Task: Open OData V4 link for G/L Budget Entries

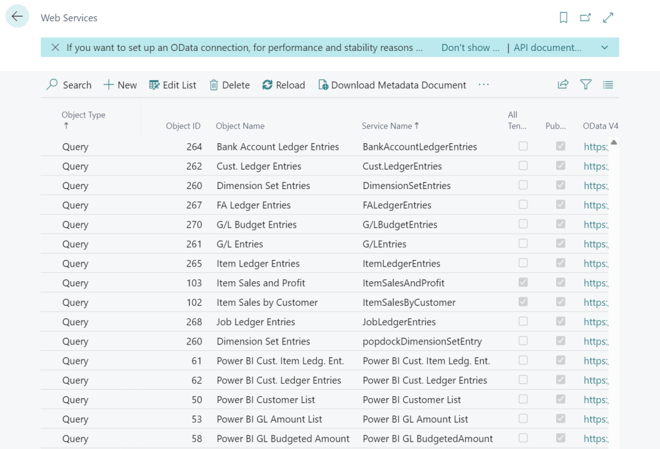Action: click(x=596, y=224)
